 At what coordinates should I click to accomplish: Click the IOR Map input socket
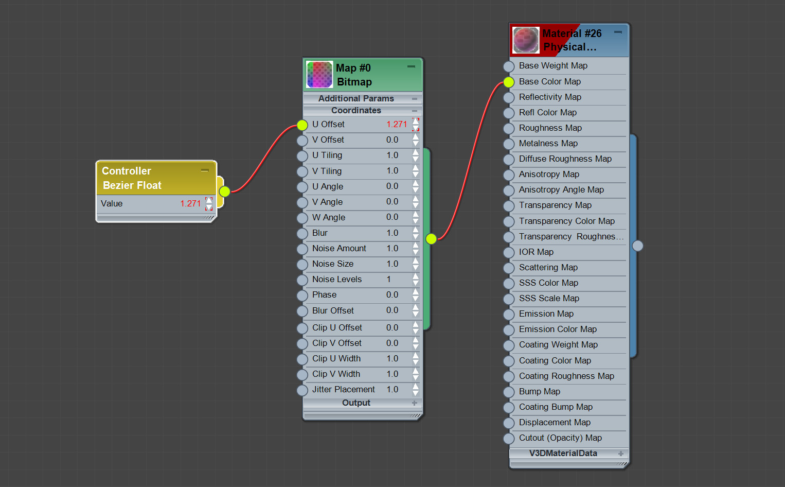point(509,252)
